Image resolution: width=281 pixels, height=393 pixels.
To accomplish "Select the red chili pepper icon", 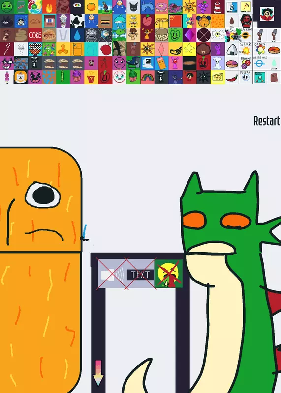I will 232,77.
